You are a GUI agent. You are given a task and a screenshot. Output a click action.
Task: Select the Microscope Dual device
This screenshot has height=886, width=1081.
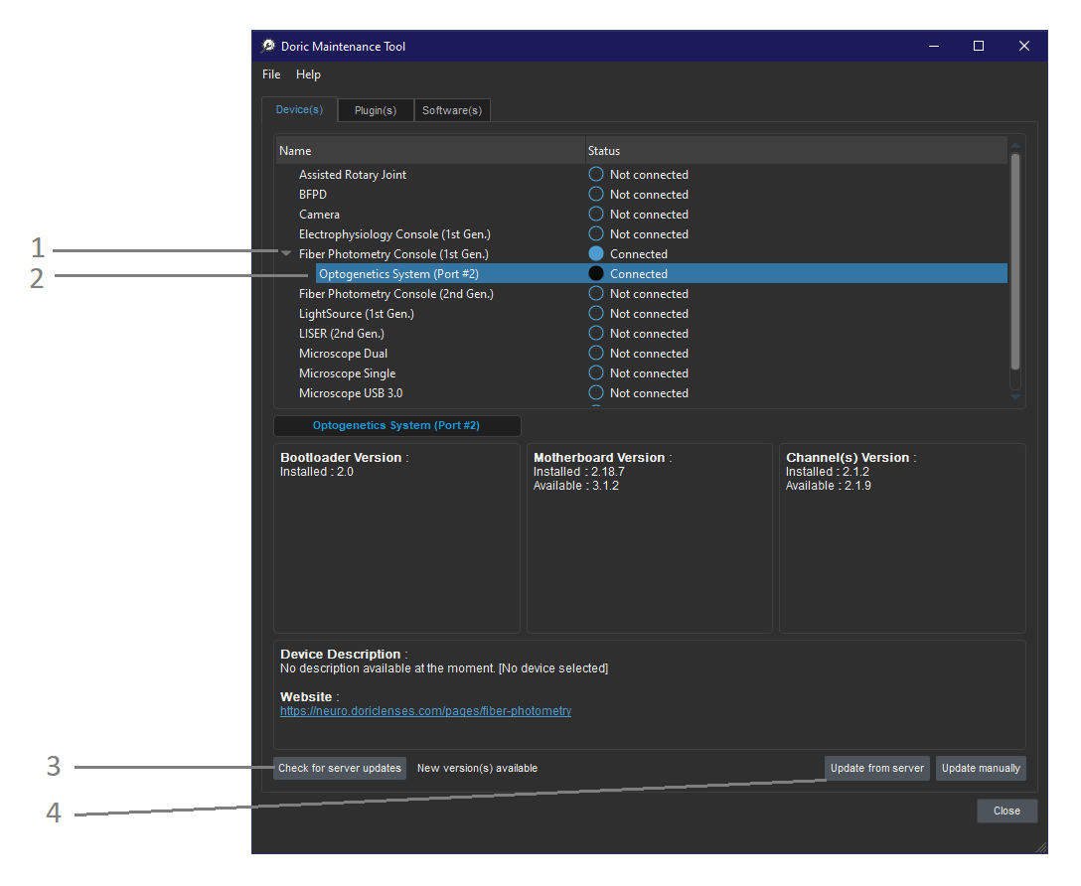343,353
